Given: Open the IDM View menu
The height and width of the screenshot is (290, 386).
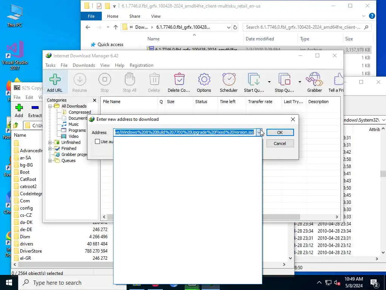Looking at the screenshot, I should coord(105,65).
